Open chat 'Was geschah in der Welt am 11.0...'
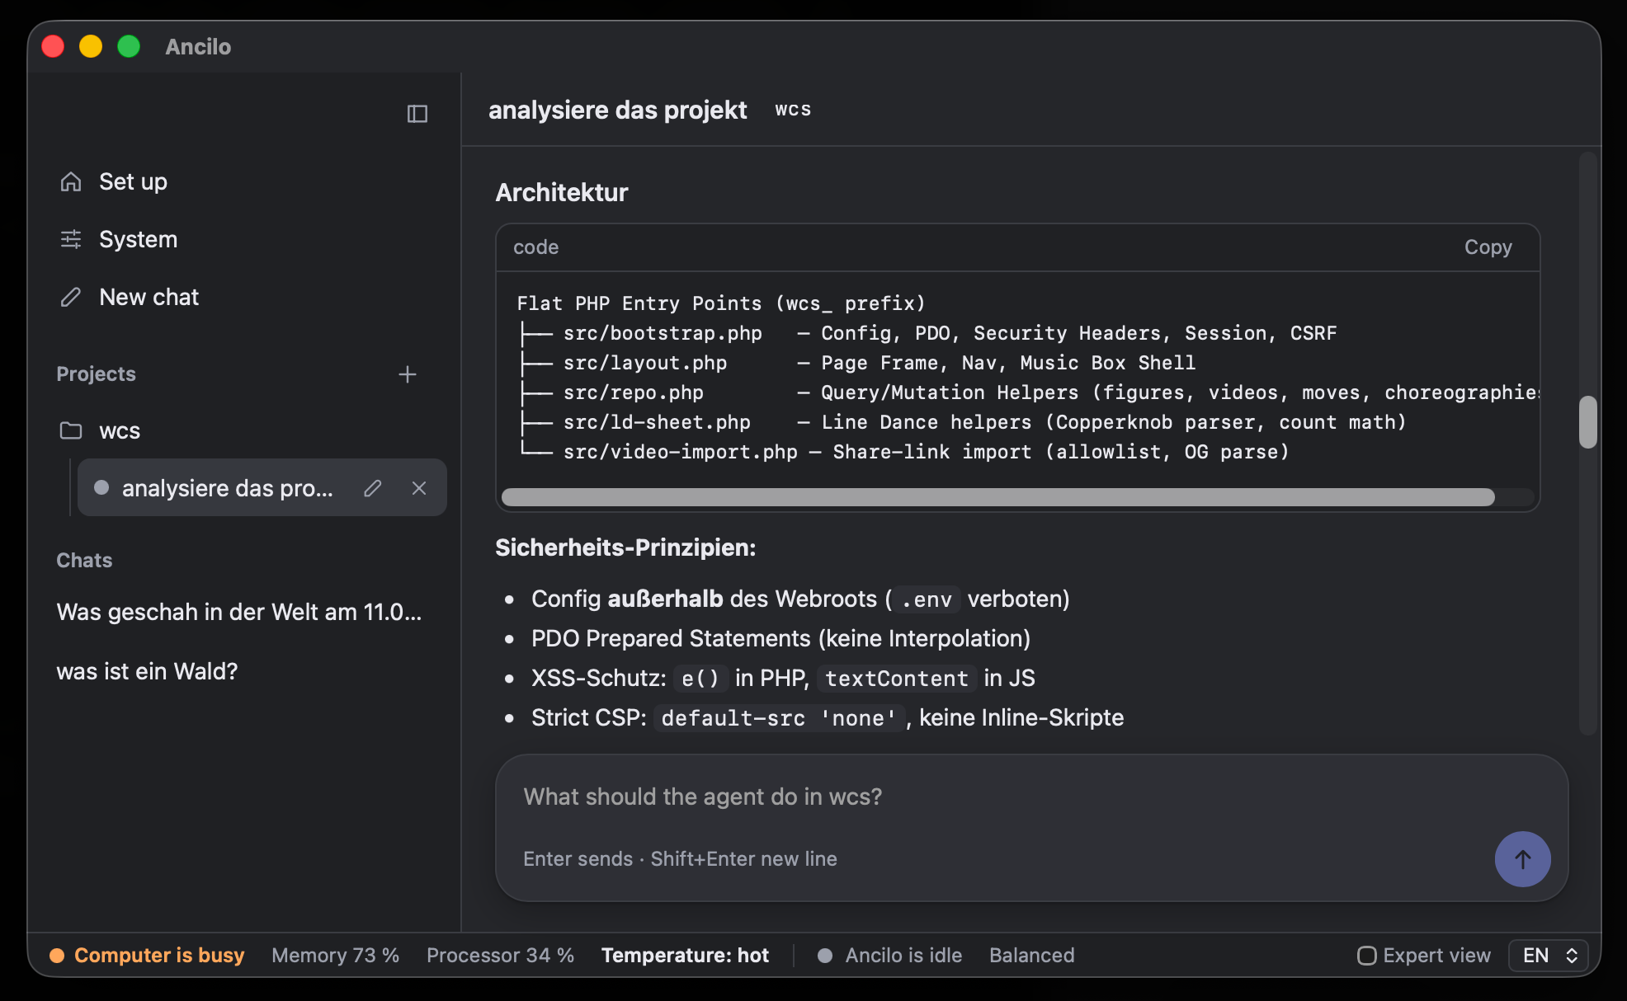Screen dimensions: 1627x1001 point(239,612)
